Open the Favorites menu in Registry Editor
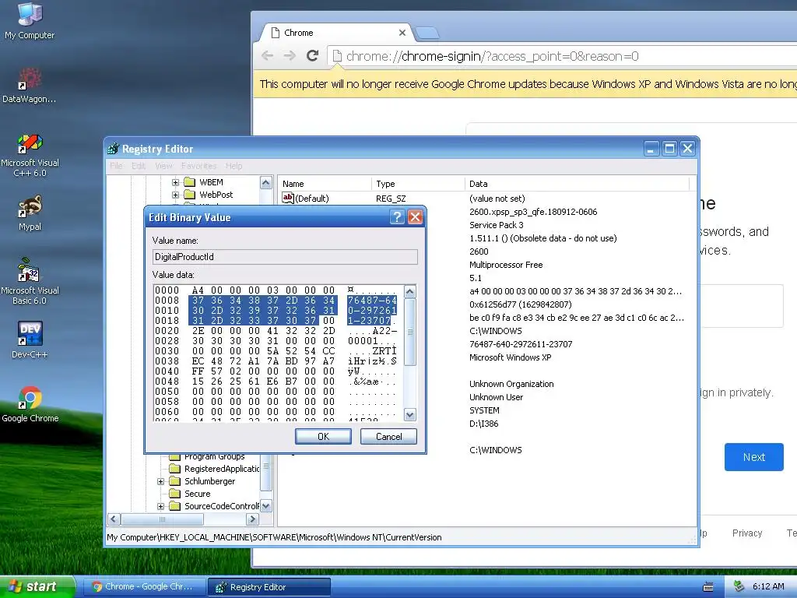Viewport: 797px width, 598px height. 198,166
